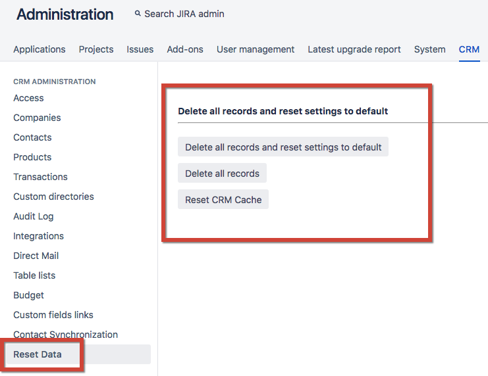
Task: Click the search magnifier icon
Action: click(138, 14)
